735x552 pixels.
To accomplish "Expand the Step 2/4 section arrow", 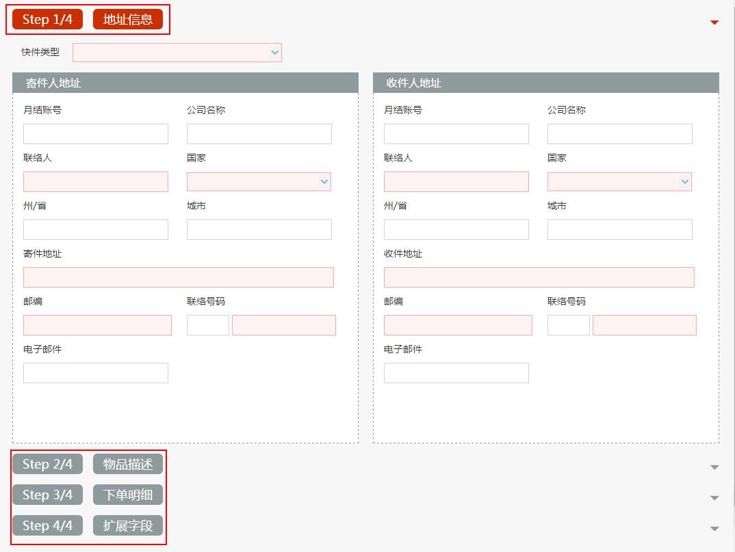I will [714, 467].
